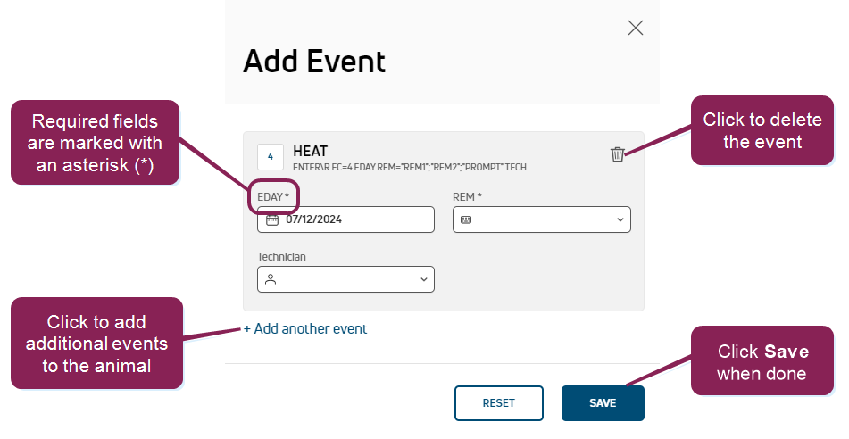Select the HEAT event title
Image resolution: width=849 pixels, height=439 pixels.
pos(310,151)
